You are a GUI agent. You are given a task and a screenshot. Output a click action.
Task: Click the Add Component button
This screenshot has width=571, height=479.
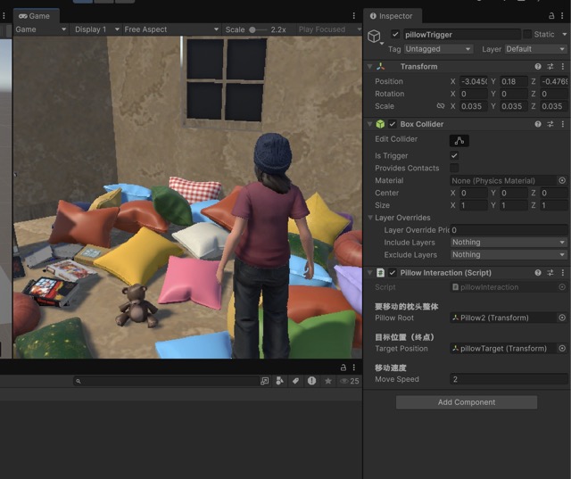click(466, 402)
